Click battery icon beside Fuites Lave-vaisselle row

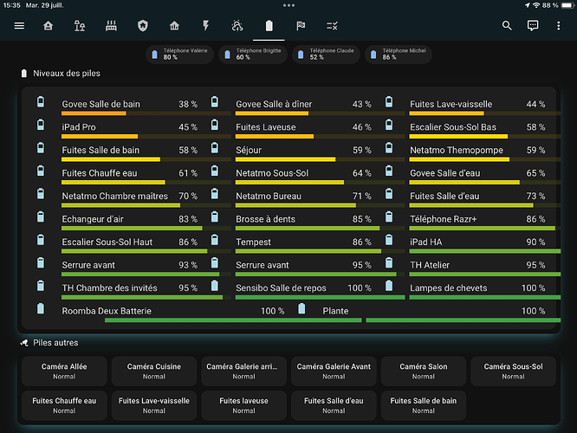pyautogui.click(x=389, y=101)
